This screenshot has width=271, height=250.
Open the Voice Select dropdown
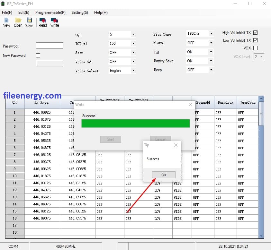[x=133, y=70]
